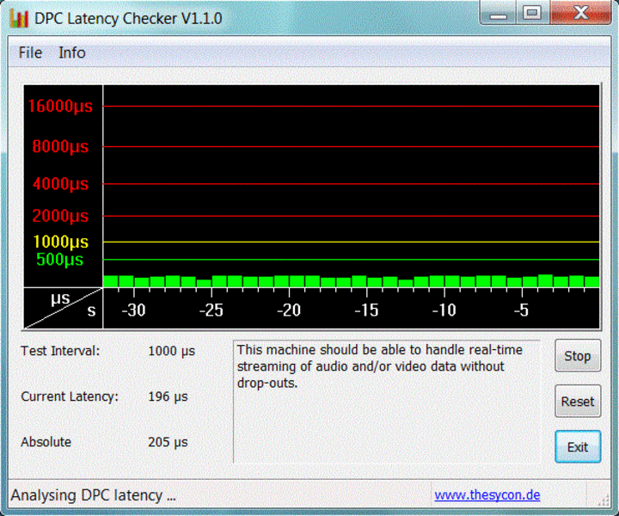
Task: Close the window with the red X
Action: 580,13
